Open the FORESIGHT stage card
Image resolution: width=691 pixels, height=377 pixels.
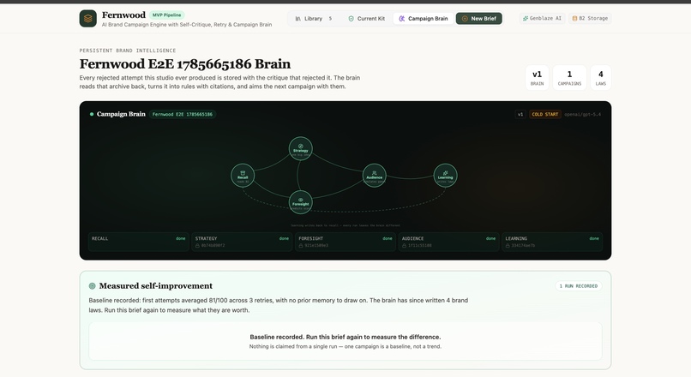pos(345,242)
